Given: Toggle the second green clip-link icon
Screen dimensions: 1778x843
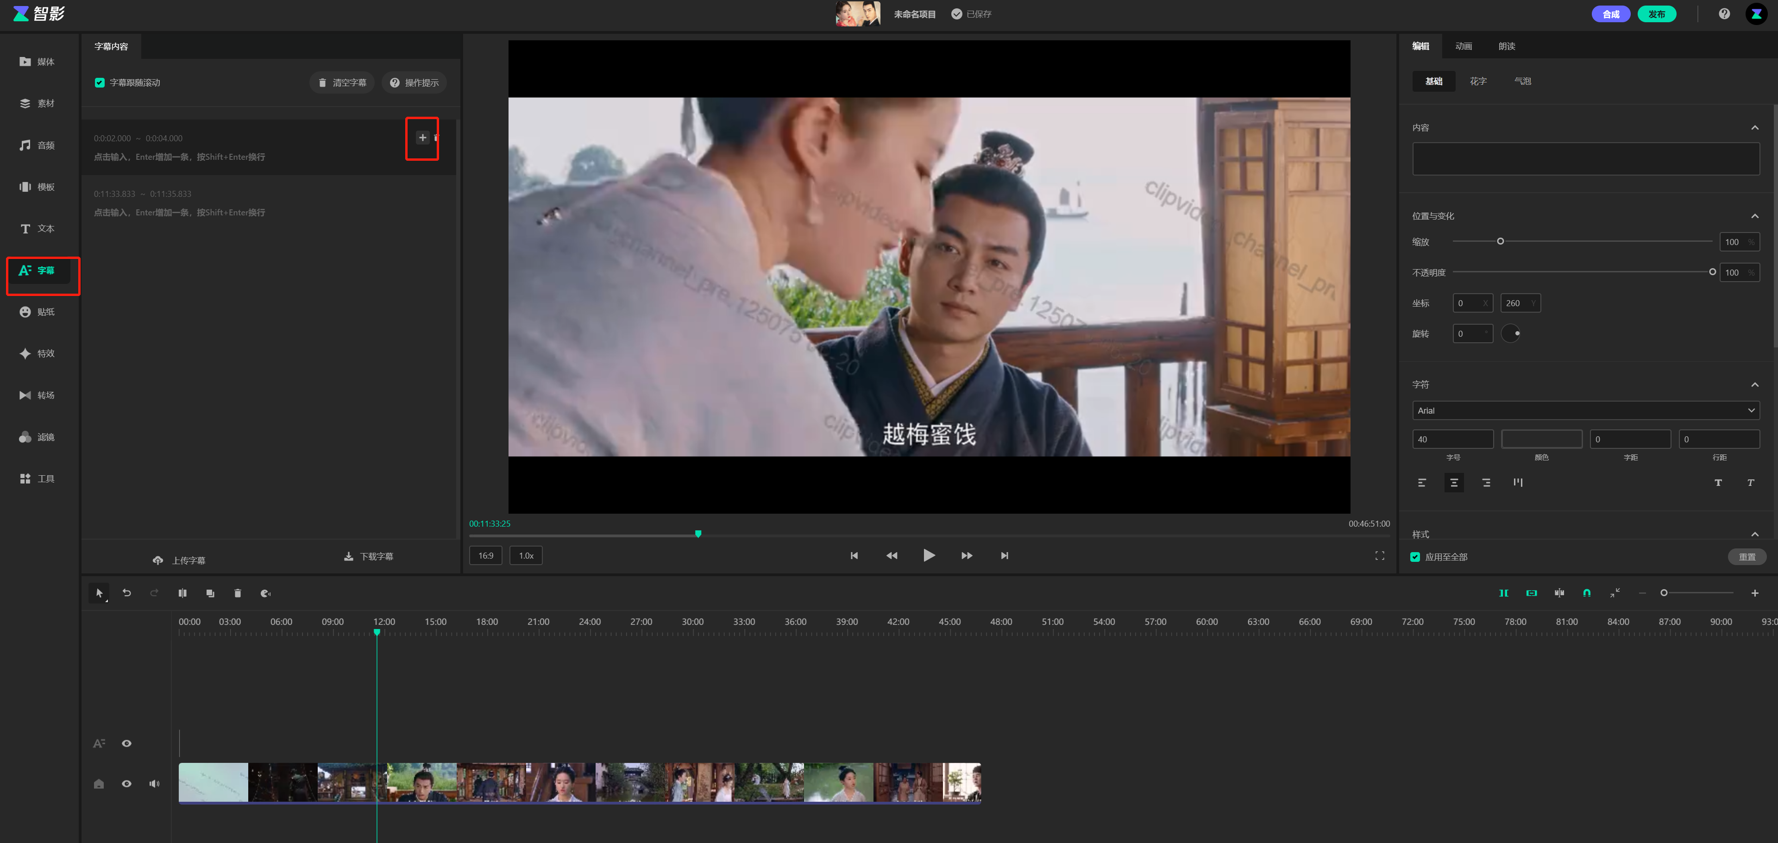Looking at the screenshot, I should coord(1532,593).
